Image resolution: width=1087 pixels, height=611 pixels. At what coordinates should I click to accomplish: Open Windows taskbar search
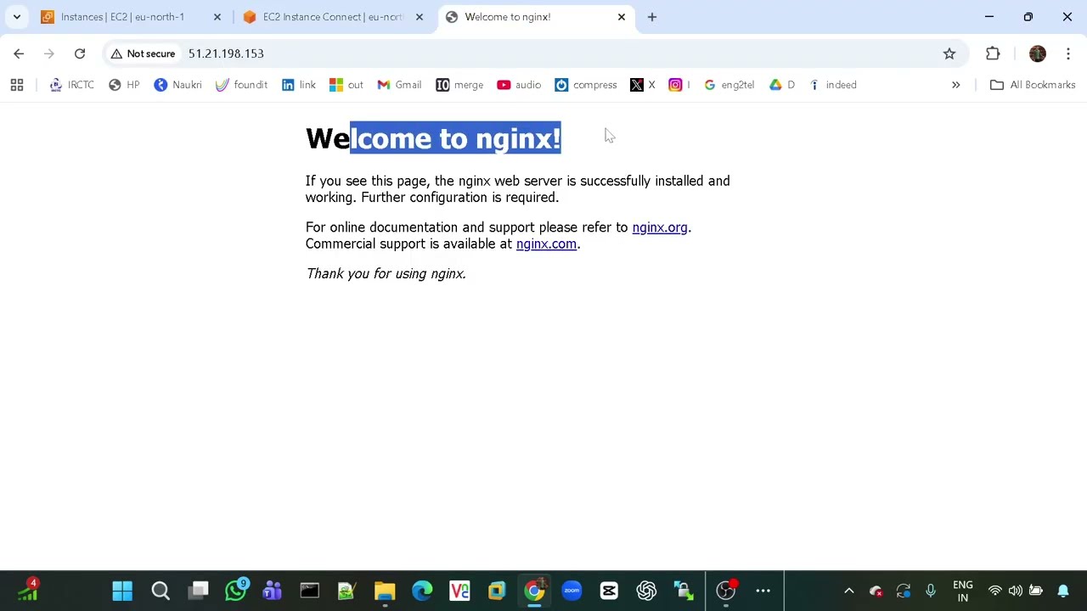161,591
